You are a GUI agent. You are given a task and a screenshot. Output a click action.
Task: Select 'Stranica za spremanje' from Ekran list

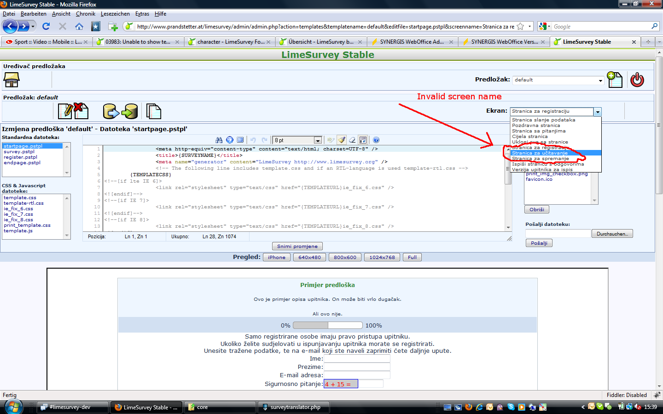540,159
